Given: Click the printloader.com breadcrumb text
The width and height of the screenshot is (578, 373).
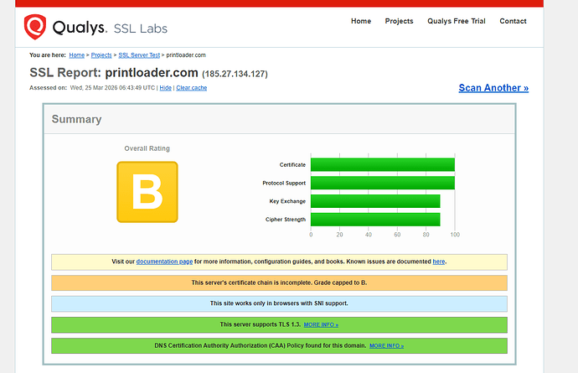Looking at the screenshot, I should tap(186, 55).
